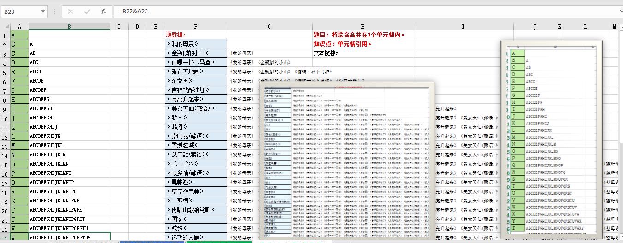Click the cell 《金瓶似的小山》 in column F
This screenshot has width=623, height=243.
[196, 53]
